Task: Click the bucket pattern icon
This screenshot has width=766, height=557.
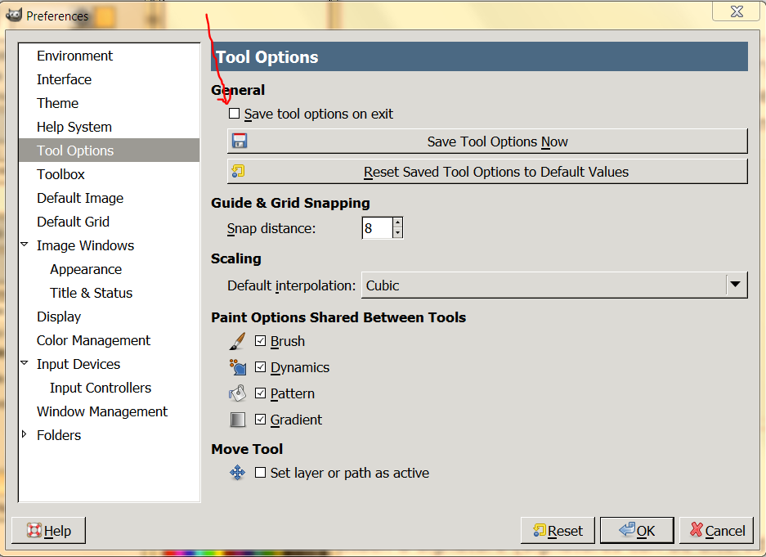Action: click(x=237, y=393)
